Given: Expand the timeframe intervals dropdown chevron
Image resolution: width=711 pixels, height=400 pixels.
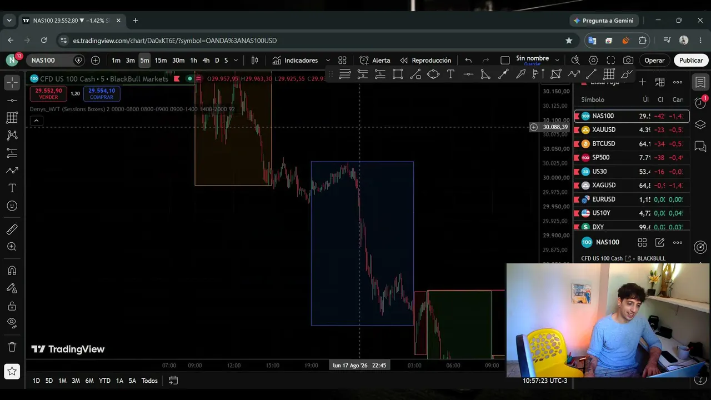Looking at the screenshot, I should coord(236,60).
